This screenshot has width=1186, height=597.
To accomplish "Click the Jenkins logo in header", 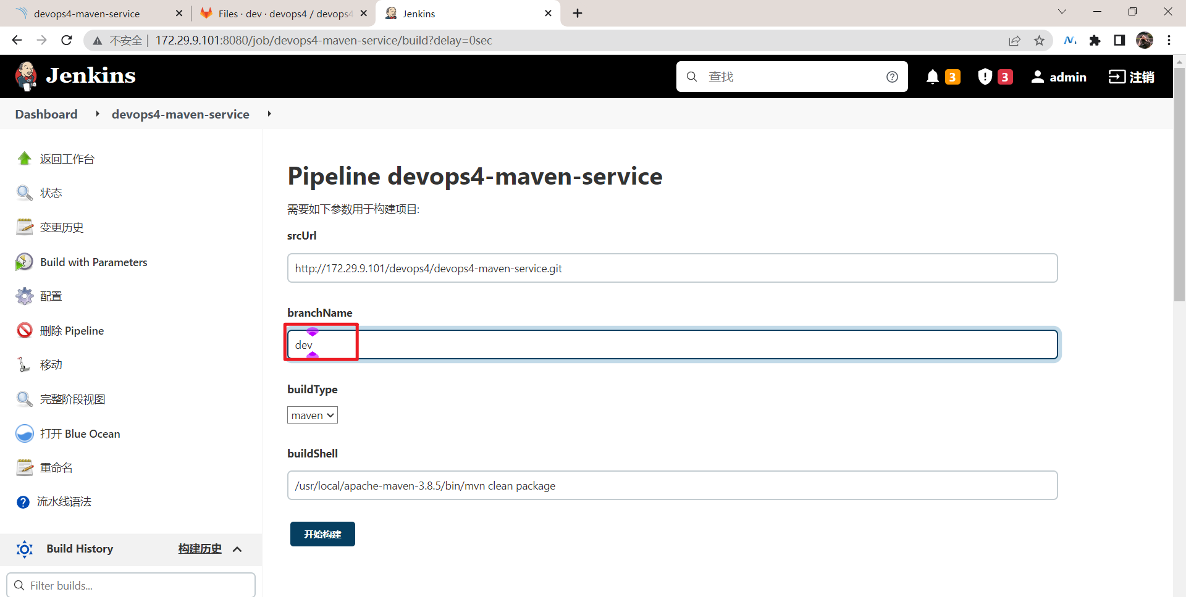I will [75, 77].
